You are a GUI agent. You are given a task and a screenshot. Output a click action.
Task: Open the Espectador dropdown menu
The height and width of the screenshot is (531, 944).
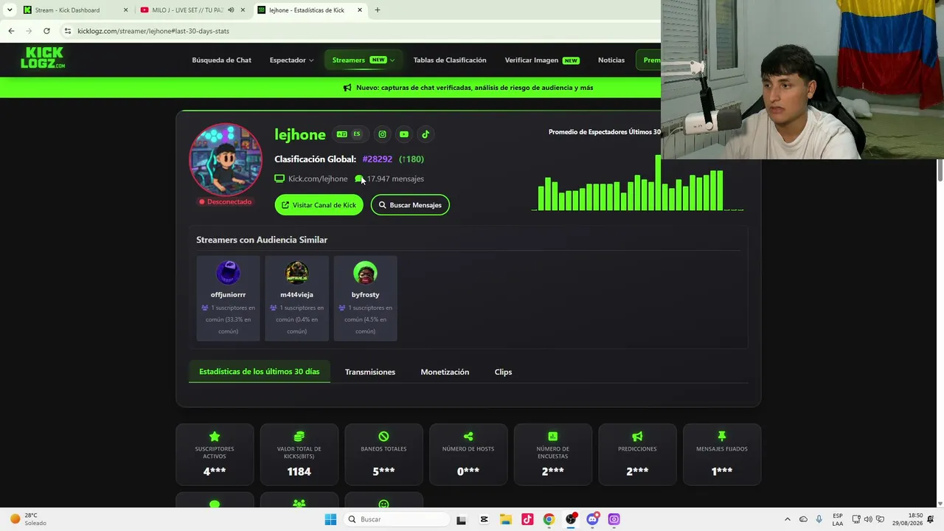tap(291, 60)
